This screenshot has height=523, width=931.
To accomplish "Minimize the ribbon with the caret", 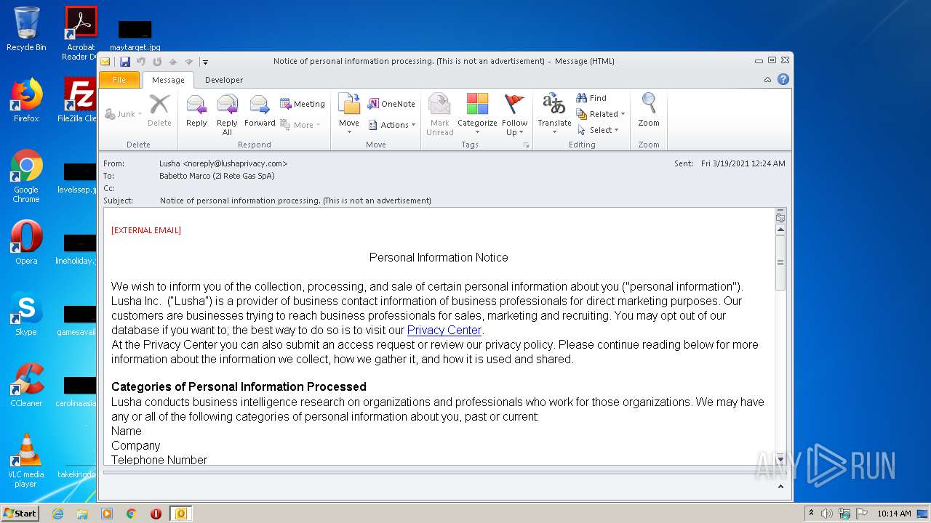I will pyautogui.click(x=768, y=80).
